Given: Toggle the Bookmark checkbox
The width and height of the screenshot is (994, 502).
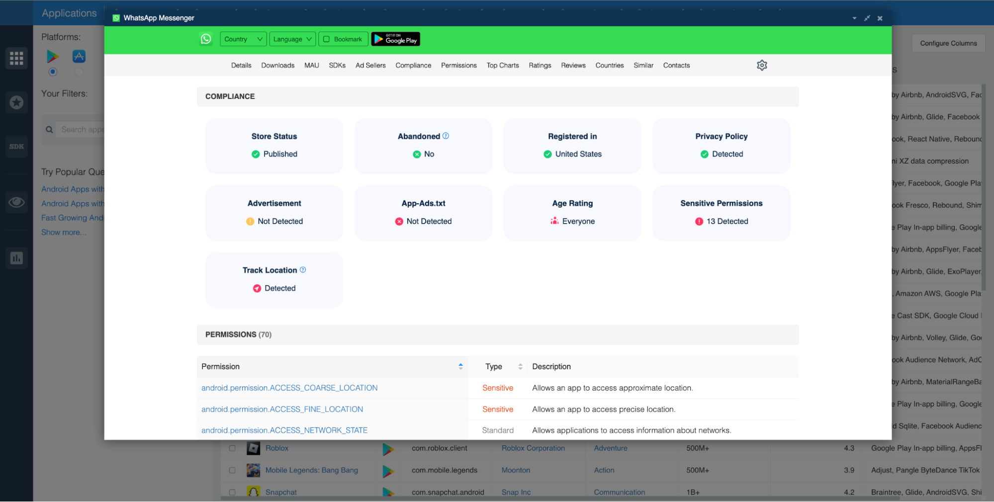Looking at the screenshot, I should (x=327, y=39).
